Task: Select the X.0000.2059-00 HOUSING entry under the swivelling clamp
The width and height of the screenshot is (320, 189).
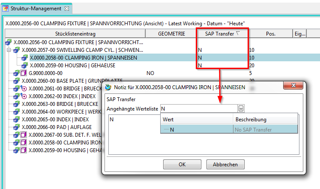Action: tap(66, 66)
